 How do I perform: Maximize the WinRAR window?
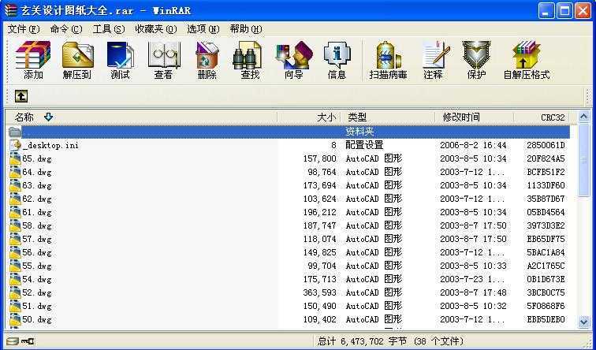[x=564, y=10]
